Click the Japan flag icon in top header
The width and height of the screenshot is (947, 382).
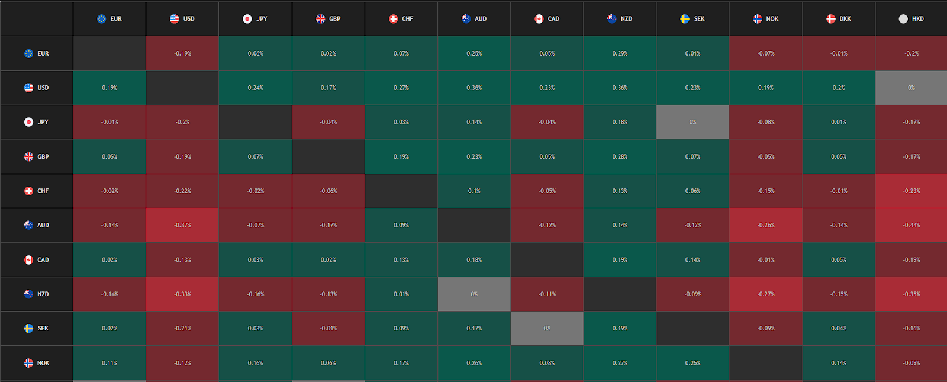247,19
